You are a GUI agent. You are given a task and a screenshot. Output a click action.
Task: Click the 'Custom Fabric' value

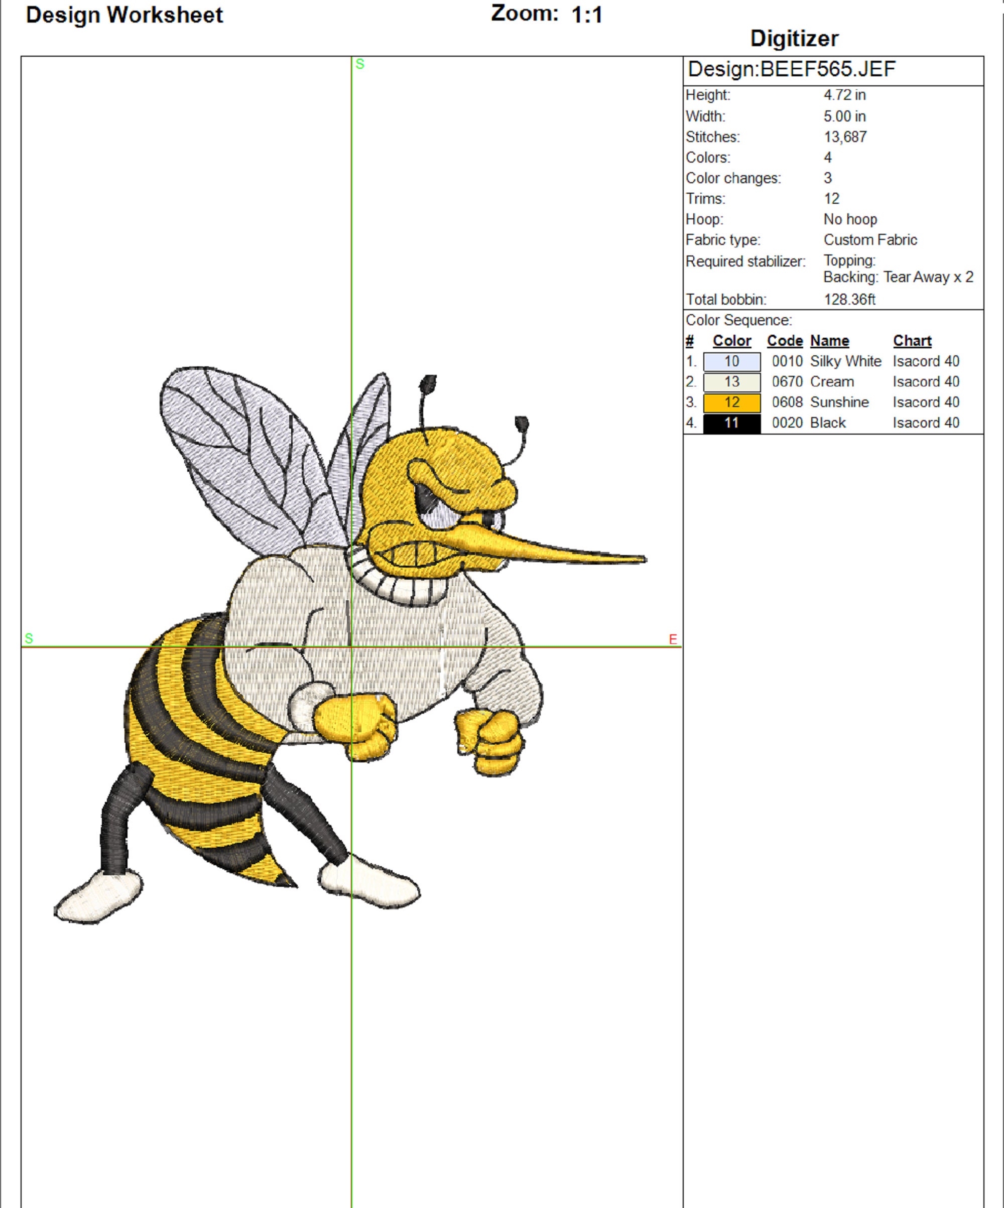tap(870, 240)
